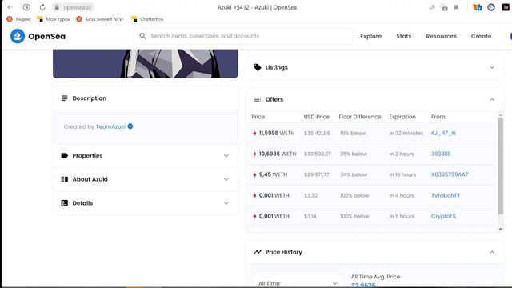Open the All Time period dropdown

pos(298,282)
